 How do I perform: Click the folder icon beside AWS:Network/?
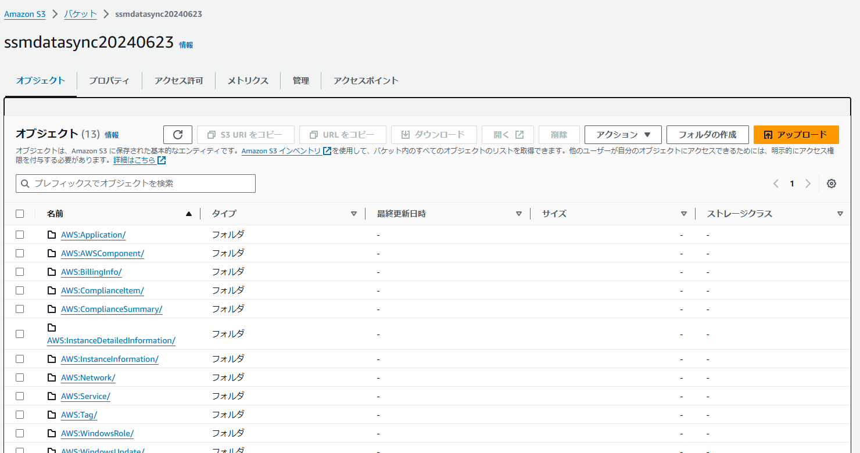point(52,378)
